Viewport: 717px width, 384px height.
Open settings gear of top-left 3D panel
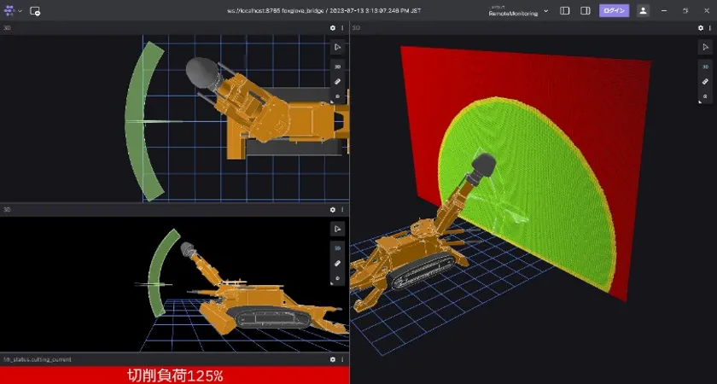coord(333,28)
